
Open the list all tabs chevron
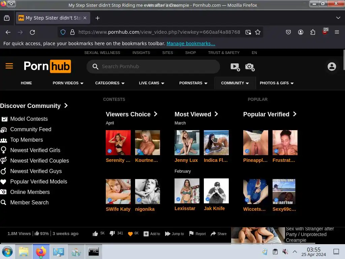pos(338,18)
